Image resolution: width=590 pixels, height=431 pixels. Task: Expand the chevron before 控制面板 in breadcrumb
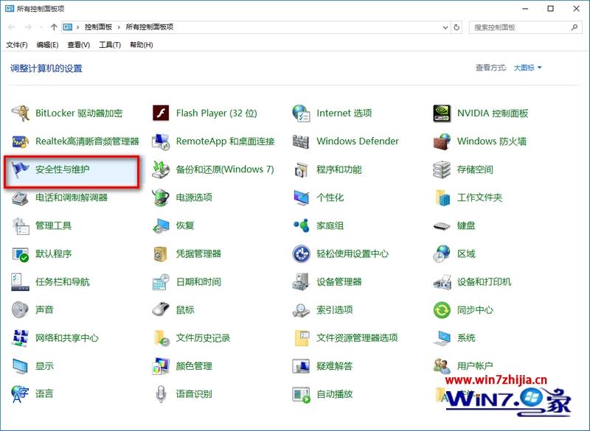click(x=78, y=27)
